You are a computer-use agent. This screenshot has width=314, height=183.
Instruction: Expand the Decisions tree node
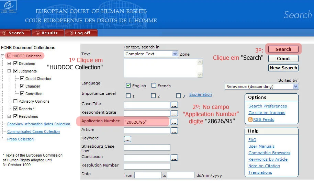[x=9, y=64]
